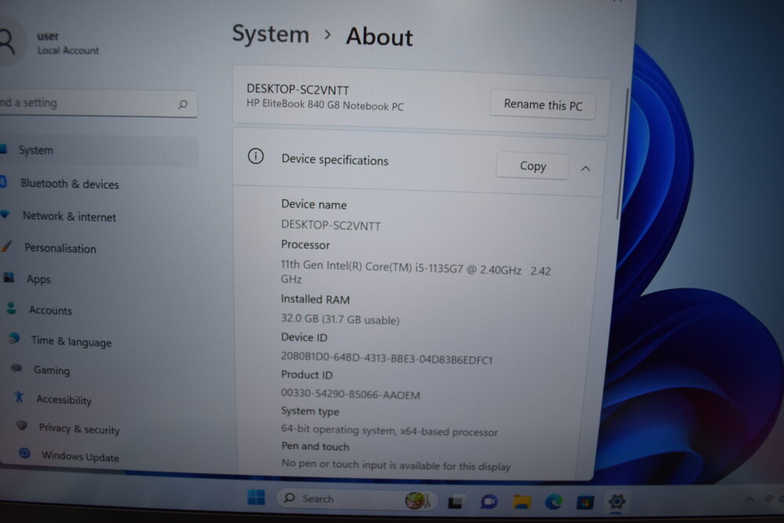Copy the device specifications
The image size is (784, 523).
[x=532, y=166]
